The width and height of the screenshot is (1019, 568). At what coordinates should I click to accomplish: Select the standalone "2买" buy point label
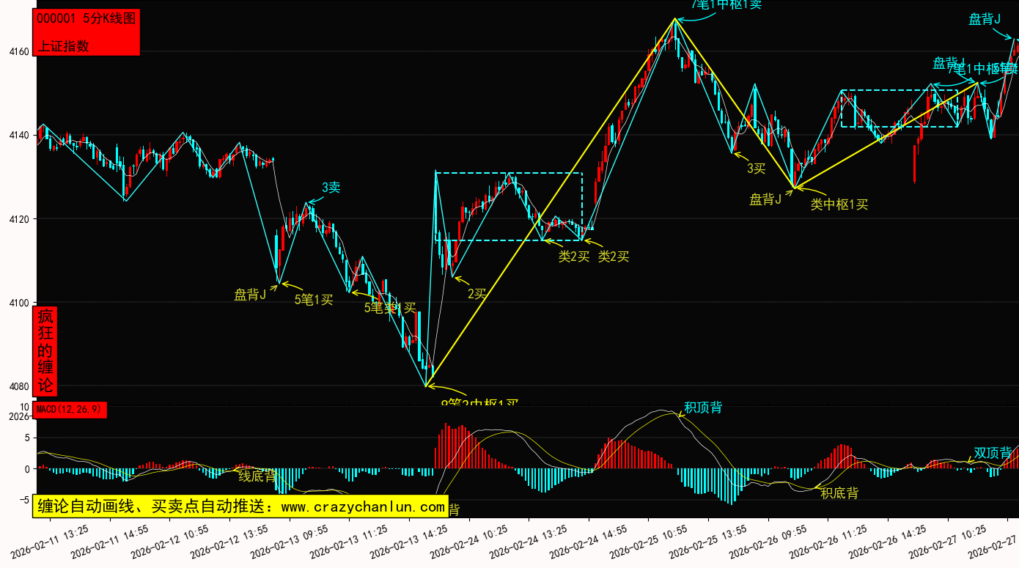coord(477,294)
